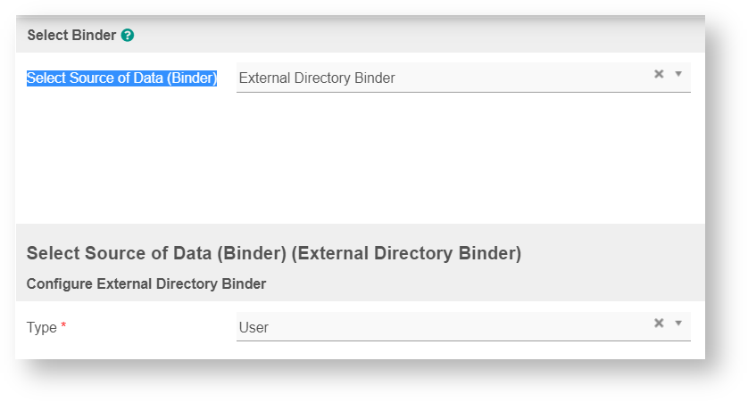Clear the User value in Type
The image size is (748, 402).
tap(659, 323)
